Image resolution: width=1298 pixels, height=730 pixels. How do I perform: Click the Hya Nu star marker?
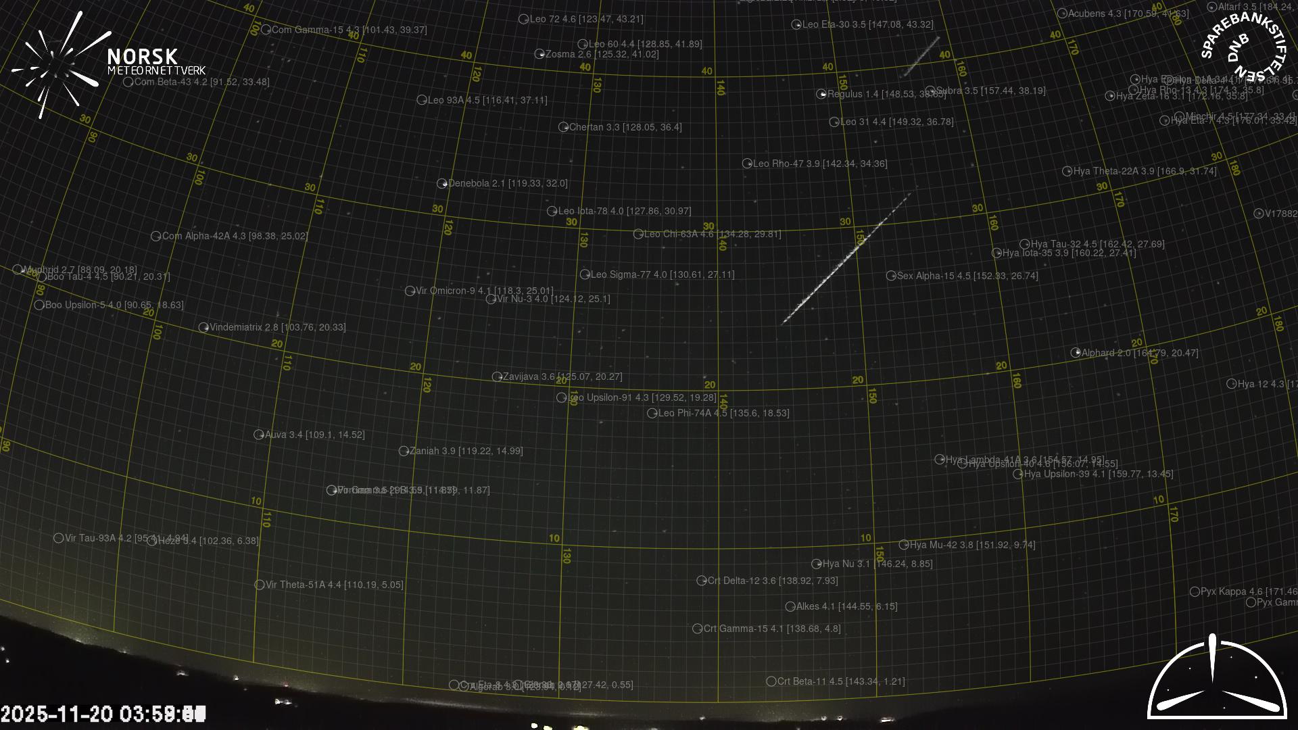coord(817,564)
